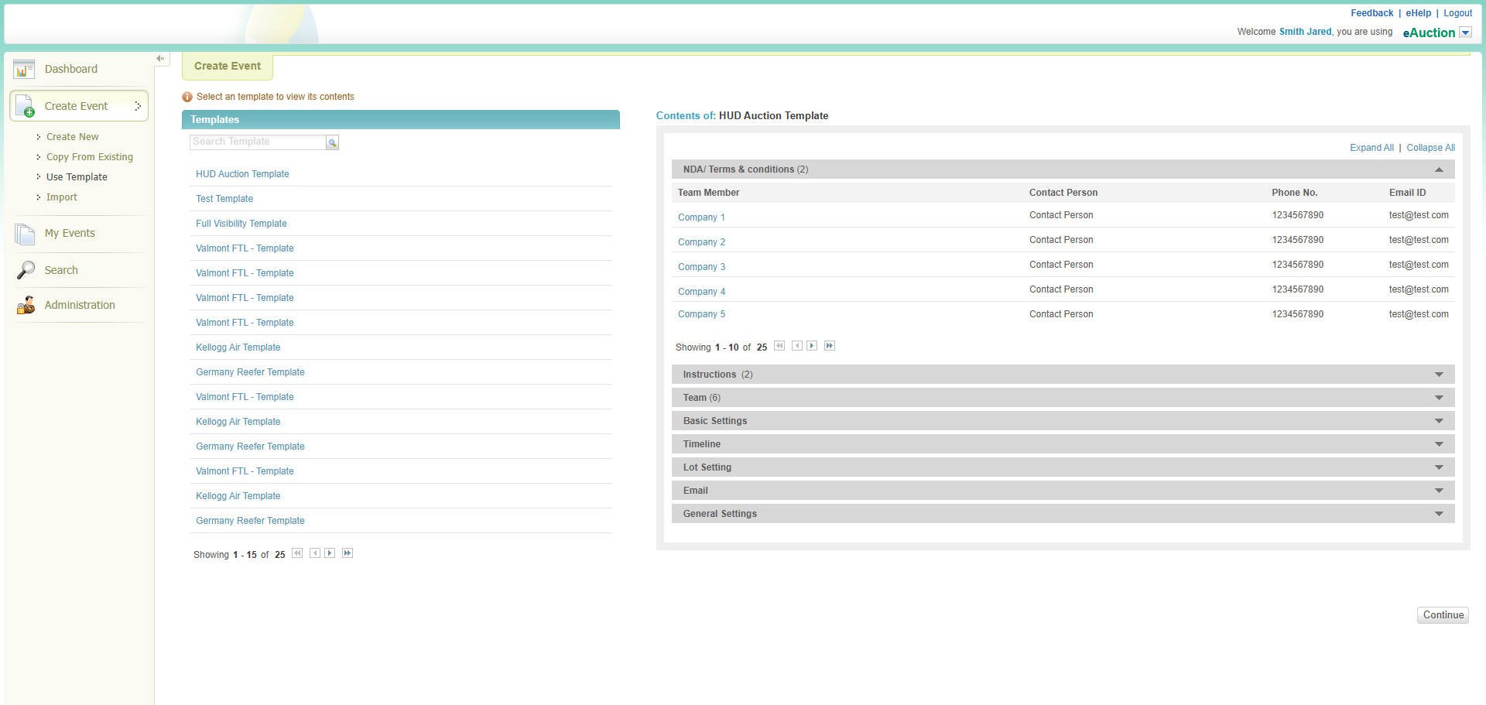Click the Administration user icon
The width and height of the screenshot is (1486, 705).
click(26, 306)
